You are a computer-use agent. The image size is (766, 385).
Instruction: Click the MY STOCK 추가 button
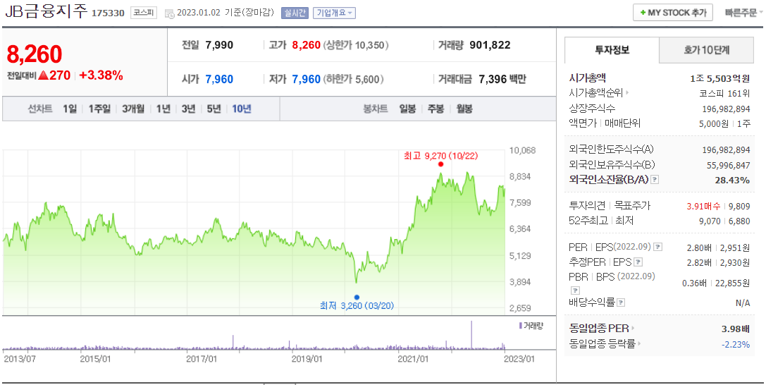(x=673, y=13)
